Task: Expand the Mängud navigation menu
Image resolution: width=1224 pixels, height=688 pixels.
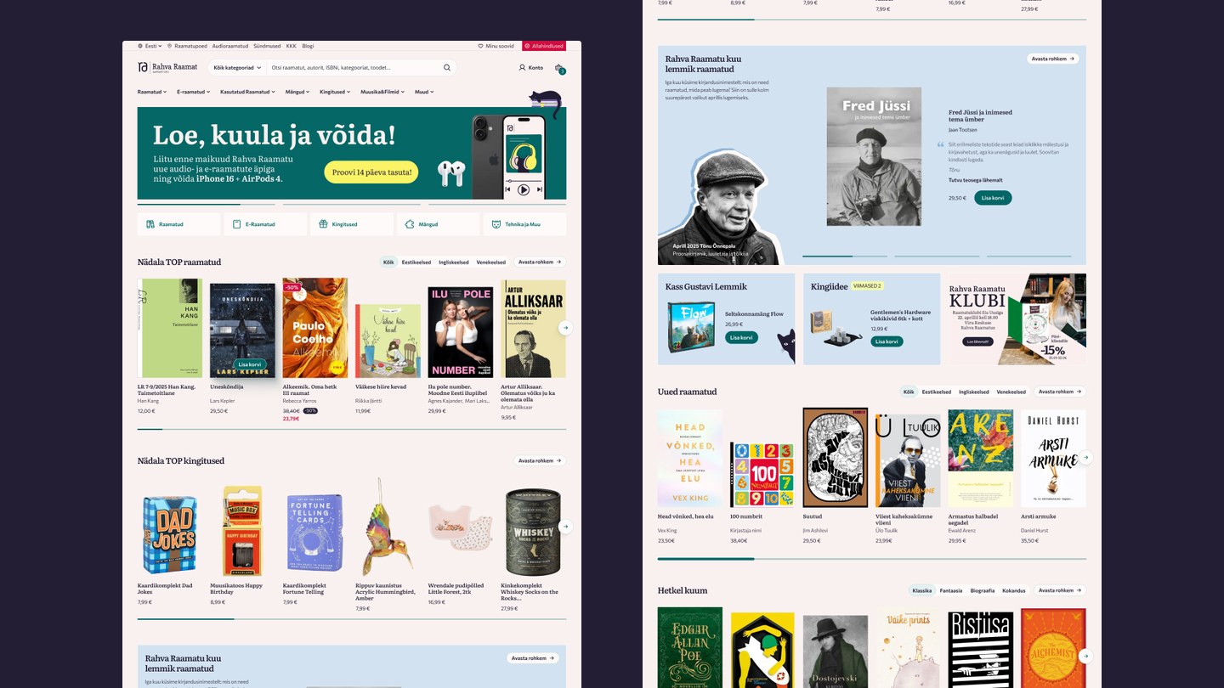Action: (x=298, y=92)
